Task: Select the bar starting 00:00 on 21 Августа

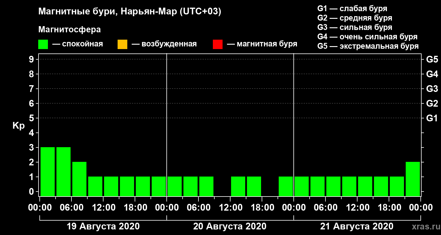Action: 302,186
